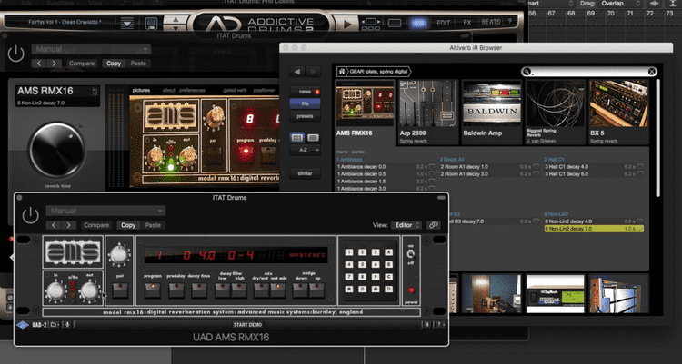The width and height of the screenshot is (682, 364).
Task: Favorite 3 Hall C1 decay 4.0 with its heart
Action: point(640,166)
